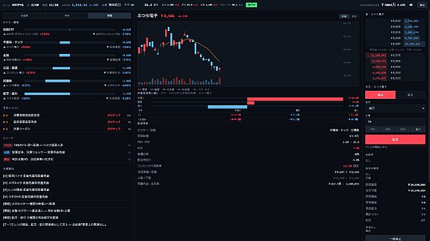Click the ANTR index value in top bar
Viewport: 430px width, 241px height.
pyautogui.click(x=79, y=5)
